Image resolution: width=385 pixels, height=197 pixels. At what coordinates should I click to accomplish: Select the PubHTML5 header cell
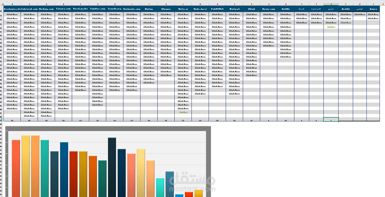point(217,9)
